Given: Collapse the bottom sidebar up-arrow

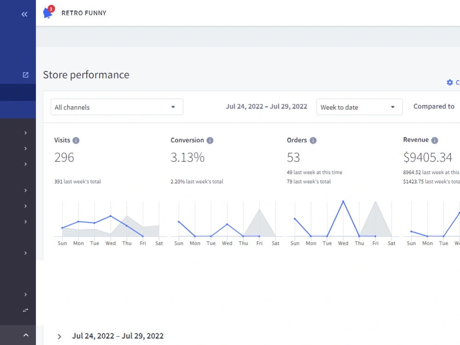Looking at the screenshot, I should coord(26,335).
